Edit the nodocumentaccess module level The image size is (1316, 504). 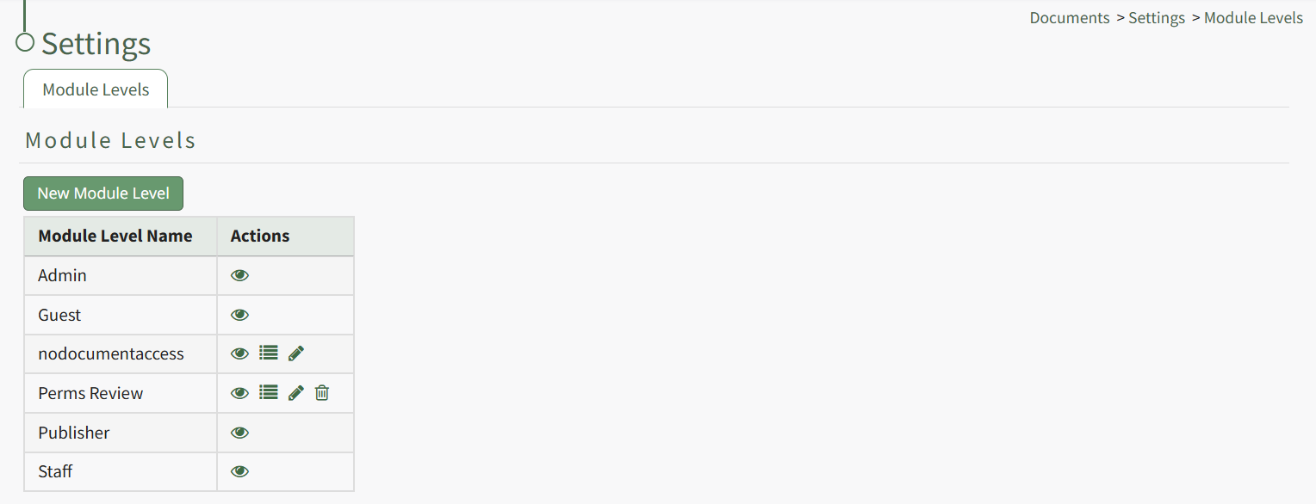pos(296,353)
